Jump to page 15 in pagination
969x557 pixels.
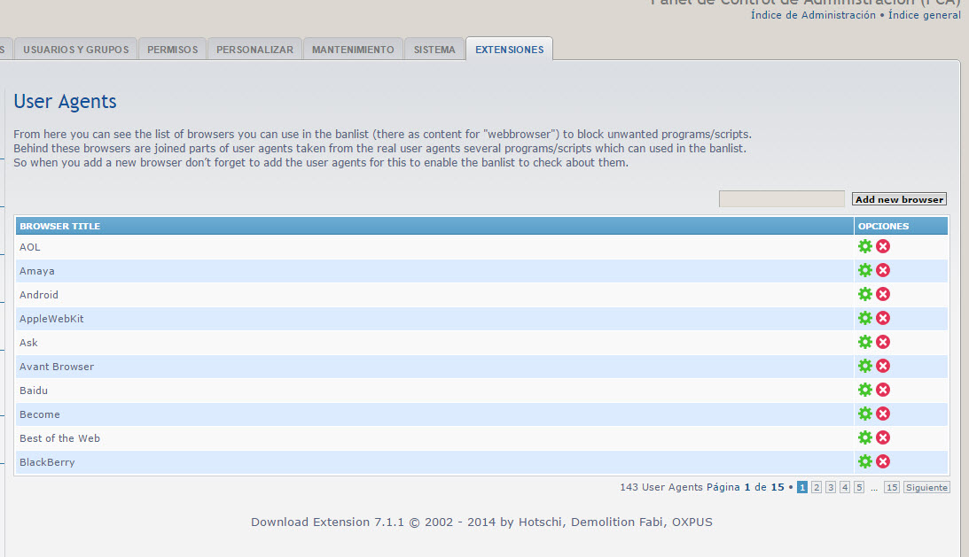pos(891,488)
